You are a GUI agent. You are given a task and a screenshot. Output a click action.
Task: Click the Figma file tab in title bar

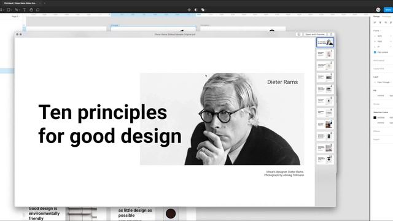coord(20,3)
